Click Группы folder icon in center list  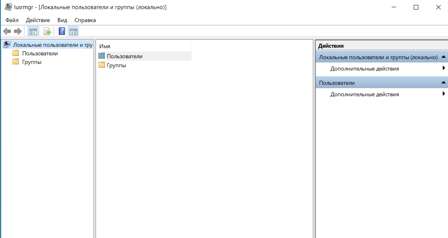[x=101, y=65]
